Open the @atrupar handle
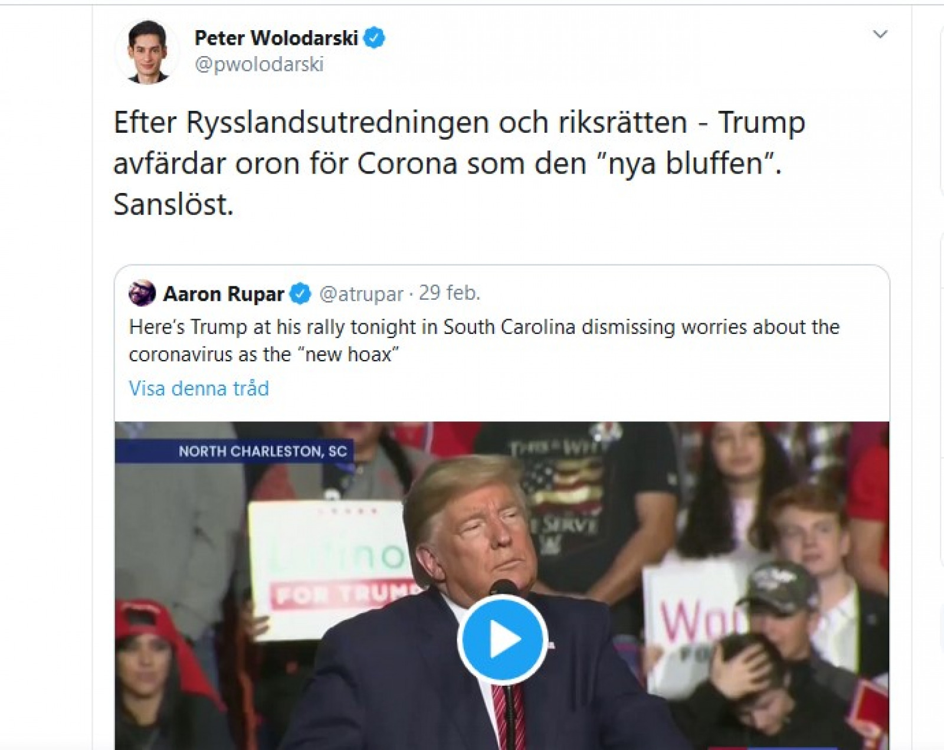 (361, 293)
